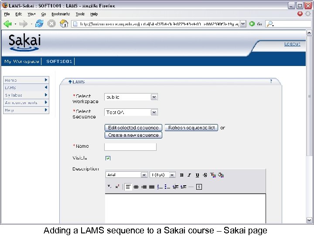Open the address bar history dropdown
Viewport: 314px width, 236px height.
[x=243, y=24]
